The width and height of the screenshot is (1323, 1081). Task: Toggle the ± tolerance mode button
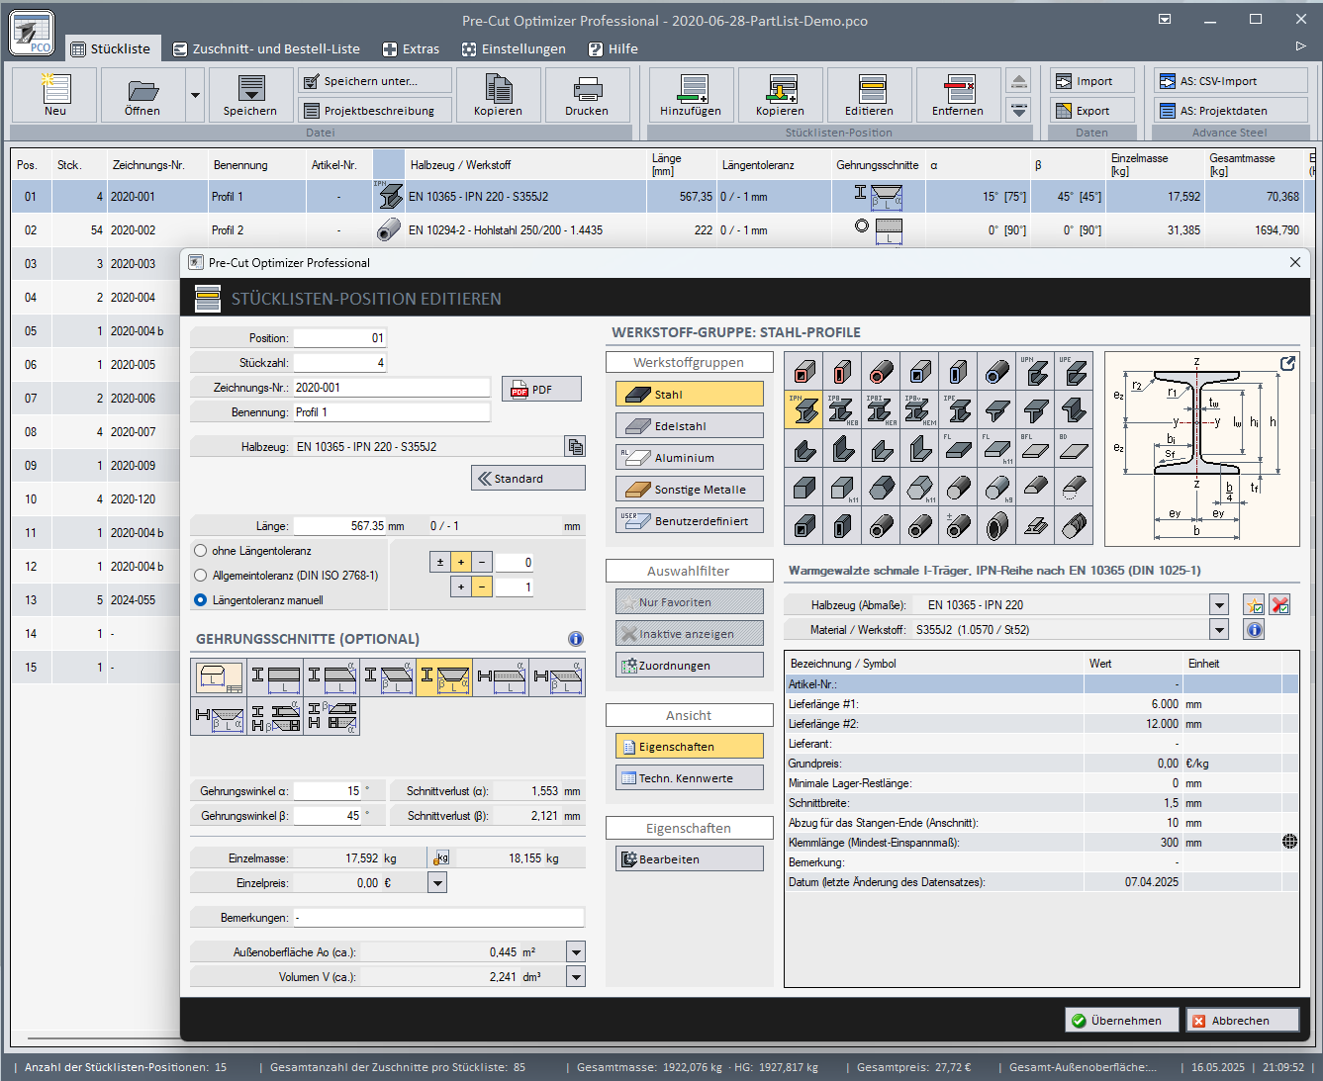440,562
